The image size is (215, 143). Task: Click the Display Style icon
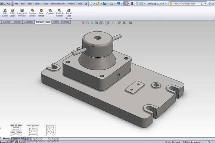pos(107,23)
